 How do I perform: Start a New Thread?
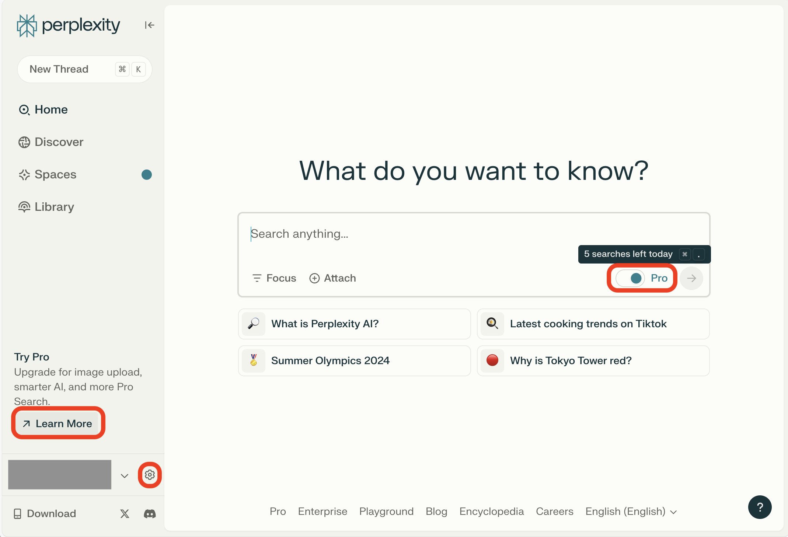pos(85,69)
